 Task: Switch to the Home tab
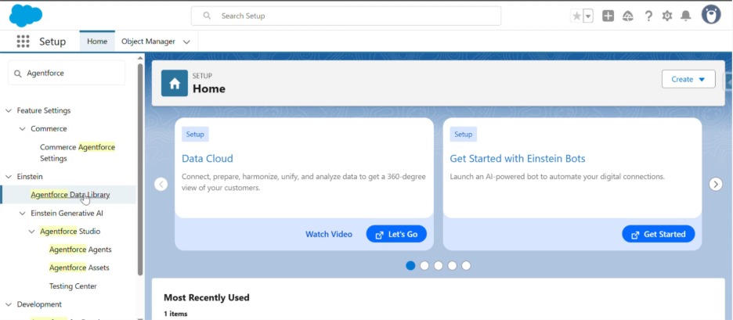click(x=97, y=41)
